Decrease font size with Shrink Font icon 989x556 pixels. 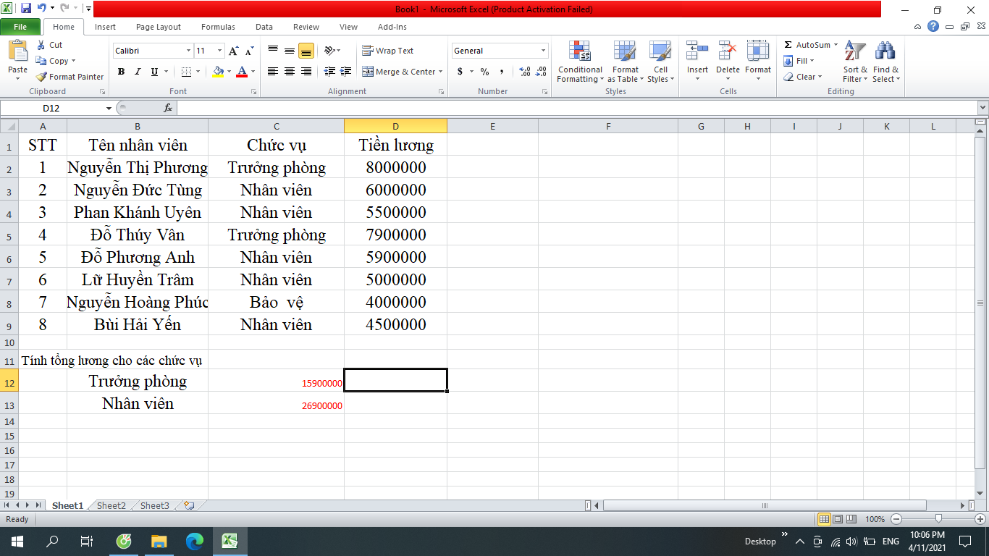pos(249,51)
